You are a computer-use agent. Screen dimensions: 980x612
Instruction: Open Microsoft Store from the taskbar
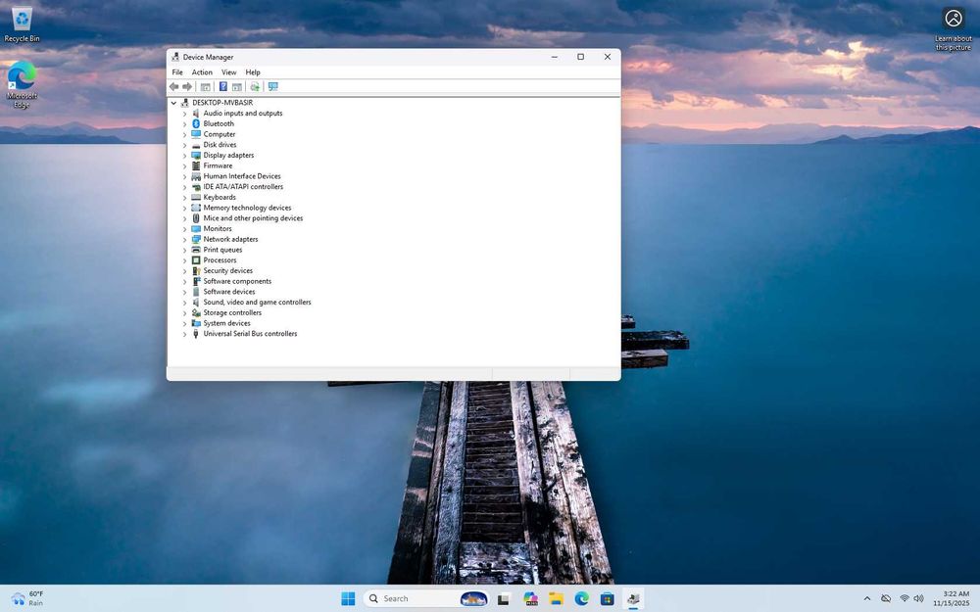tap(607, 599)
